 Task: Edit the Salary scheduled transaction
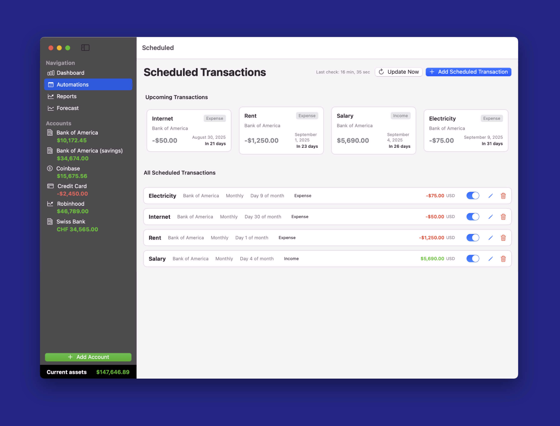(490, 259)
